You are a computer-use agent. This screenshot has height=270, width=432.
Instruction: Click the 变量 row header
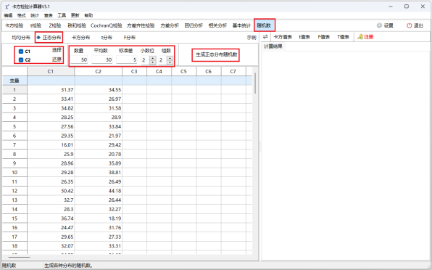coord(14,81)
